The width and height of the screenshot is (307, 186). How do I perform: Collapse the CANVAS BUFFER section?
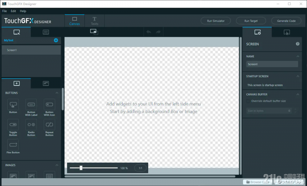298,94
